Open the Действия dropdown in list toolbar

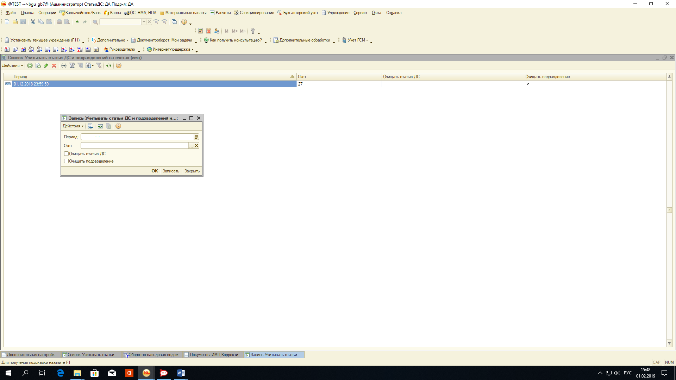(x=12, y=66)
